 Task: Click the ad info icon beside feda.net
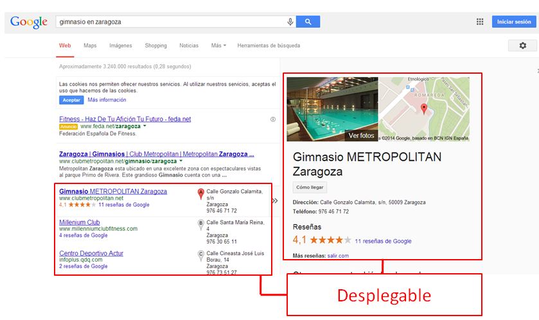point(273,119)
